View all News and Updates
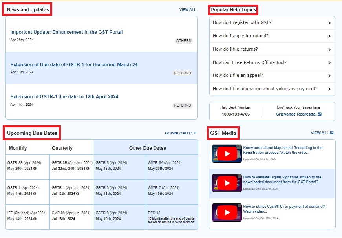 pyautogui.click(x=187, y=10)
